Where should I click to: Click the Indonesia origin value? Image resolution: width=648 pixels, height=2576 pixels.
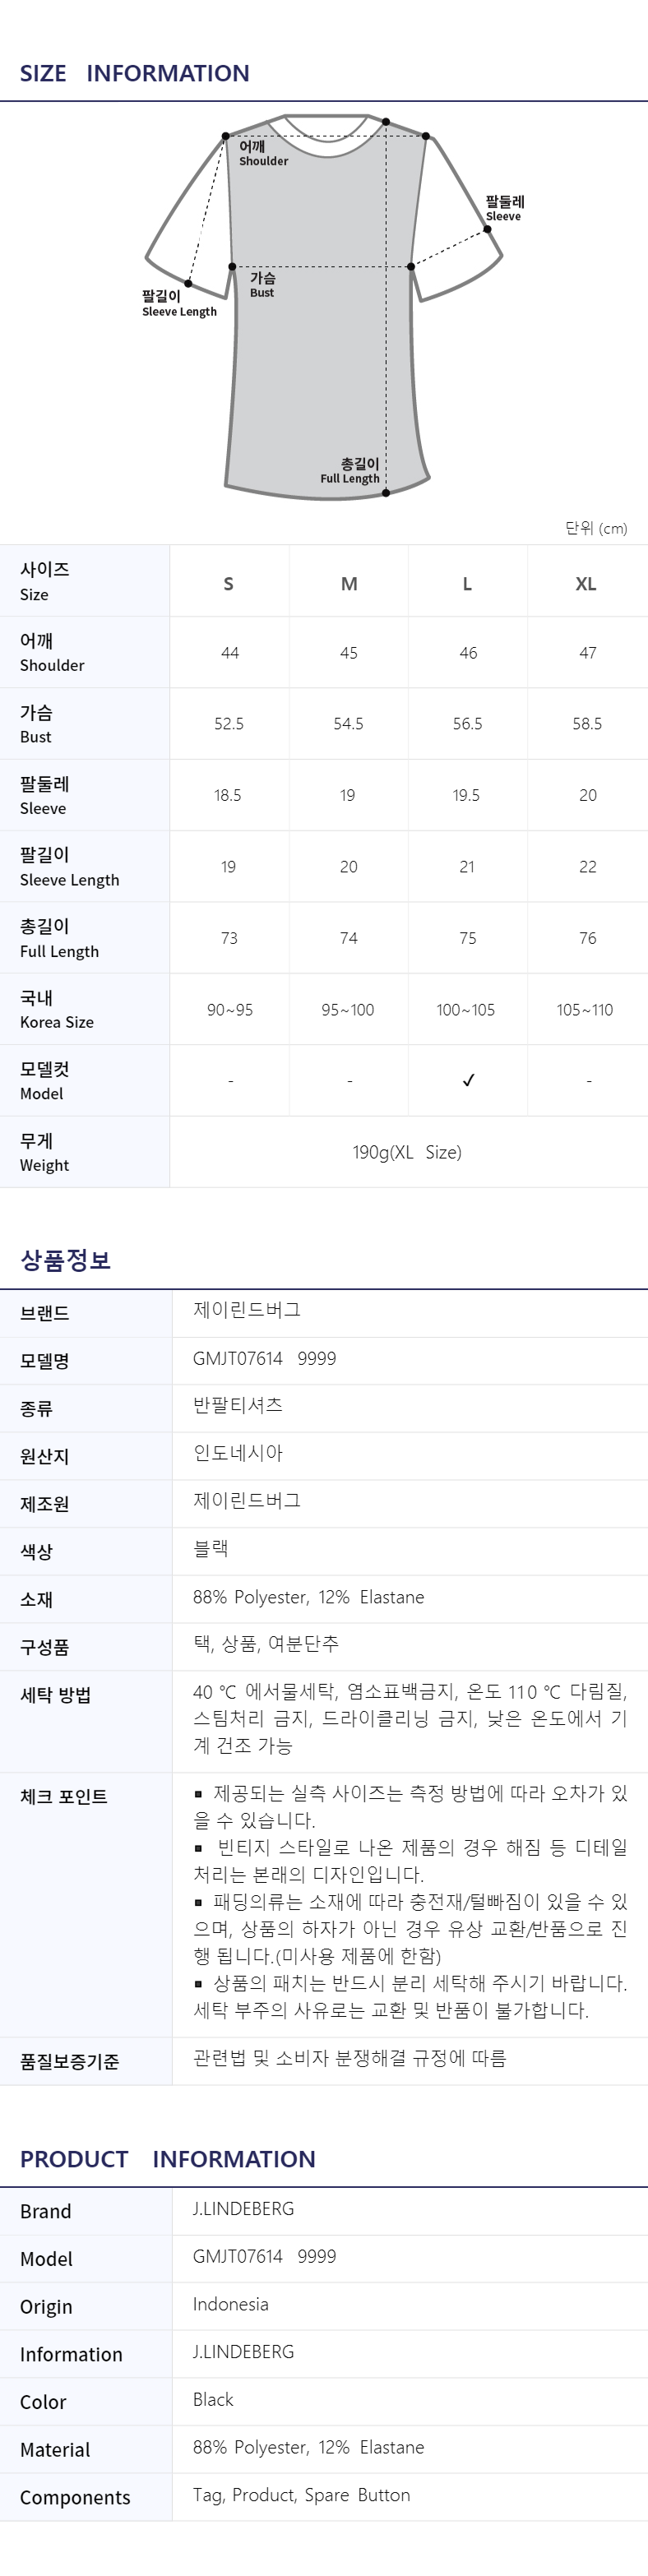click(x=231, y=2303)
